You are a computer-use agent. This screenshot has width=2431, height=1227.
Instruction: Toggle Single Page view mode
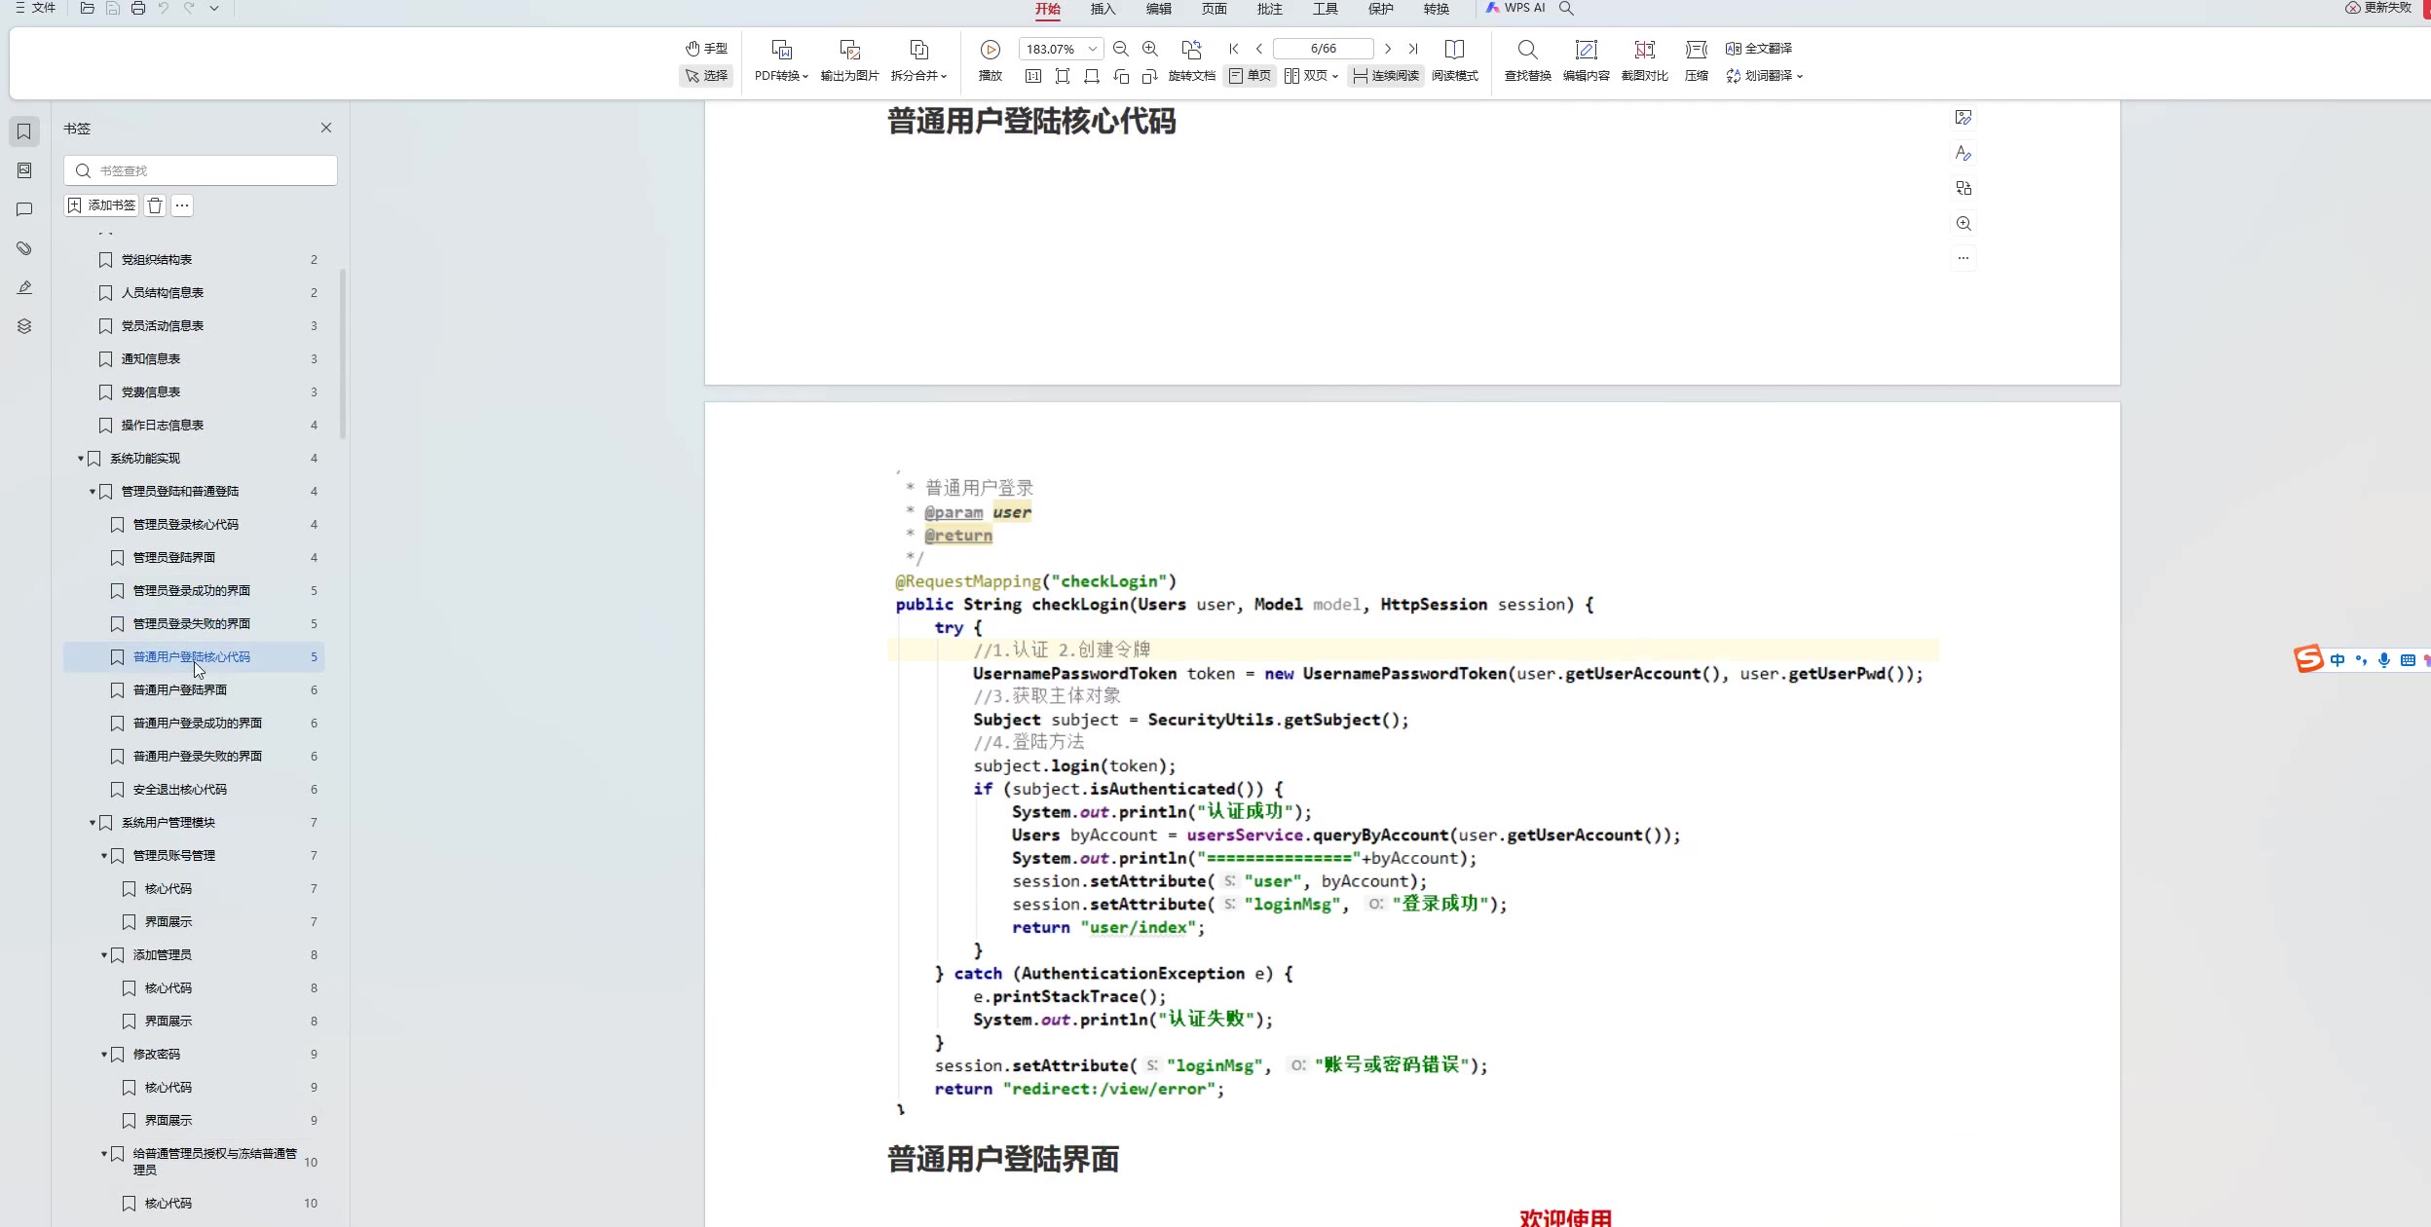(x=1250, y=76)
